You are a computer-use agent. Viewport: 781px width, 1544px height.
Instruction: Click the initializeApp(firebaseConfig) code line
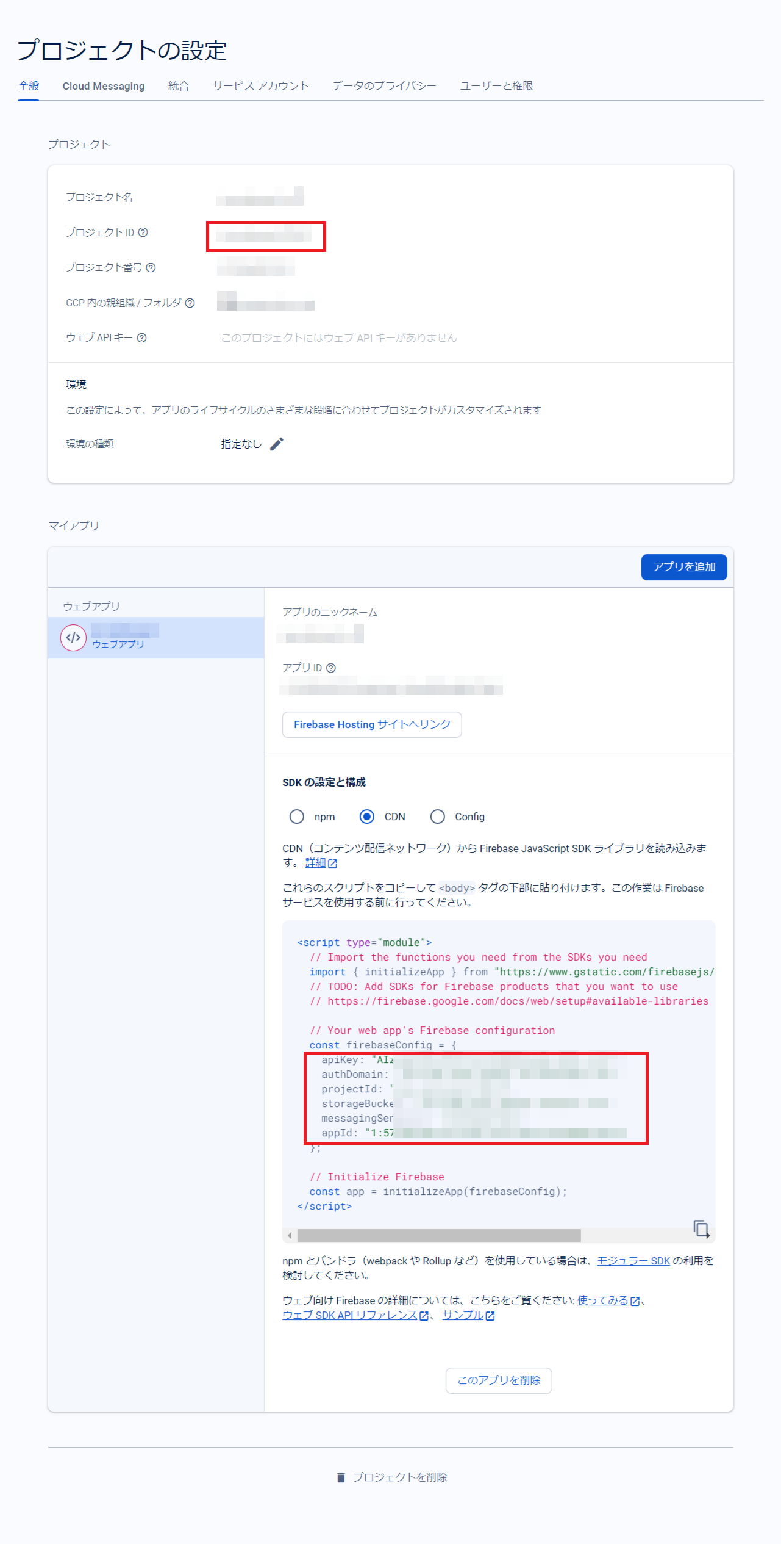[x=438, y=1191]
